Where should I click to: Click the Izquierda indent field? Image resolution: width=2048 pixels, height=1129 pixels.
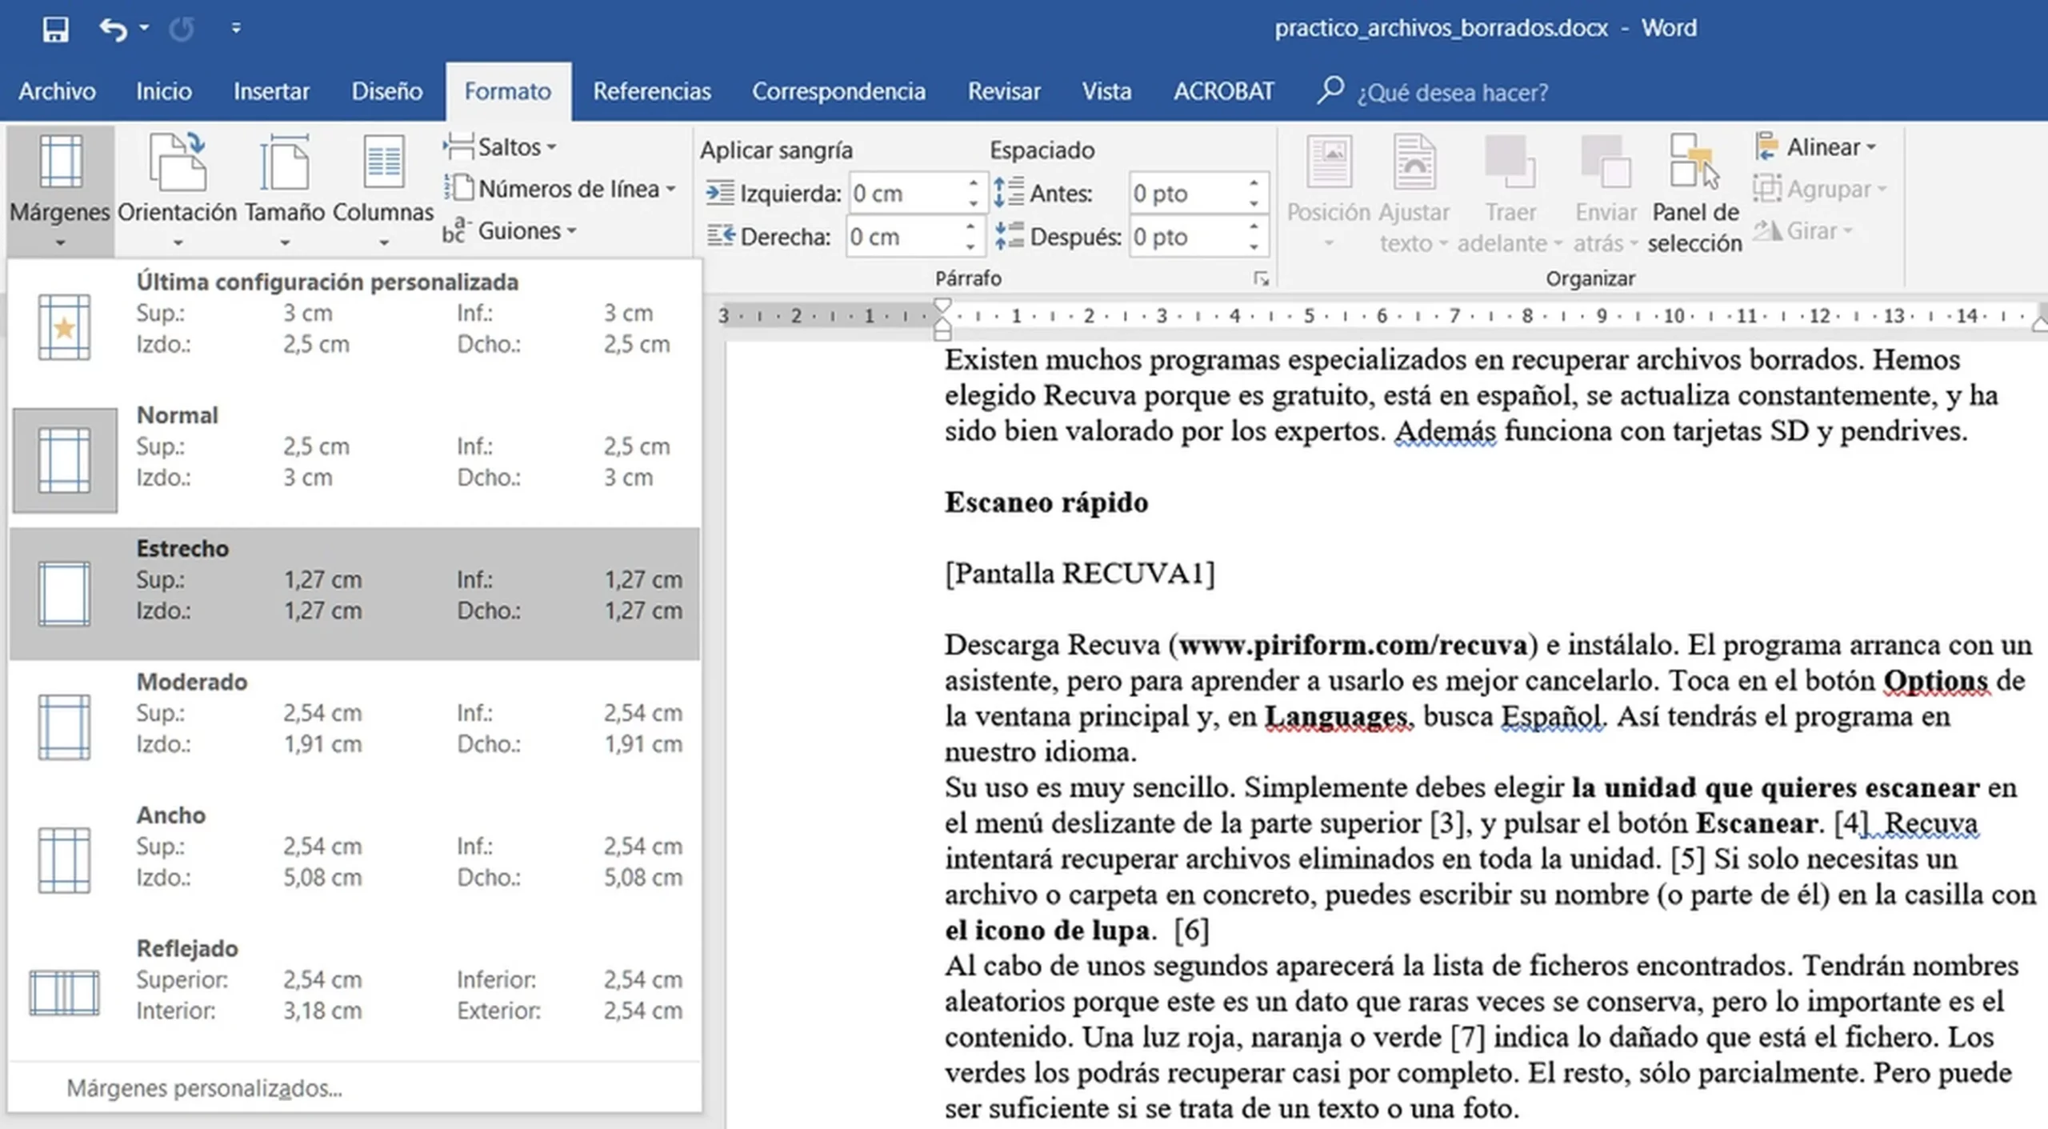906,194
